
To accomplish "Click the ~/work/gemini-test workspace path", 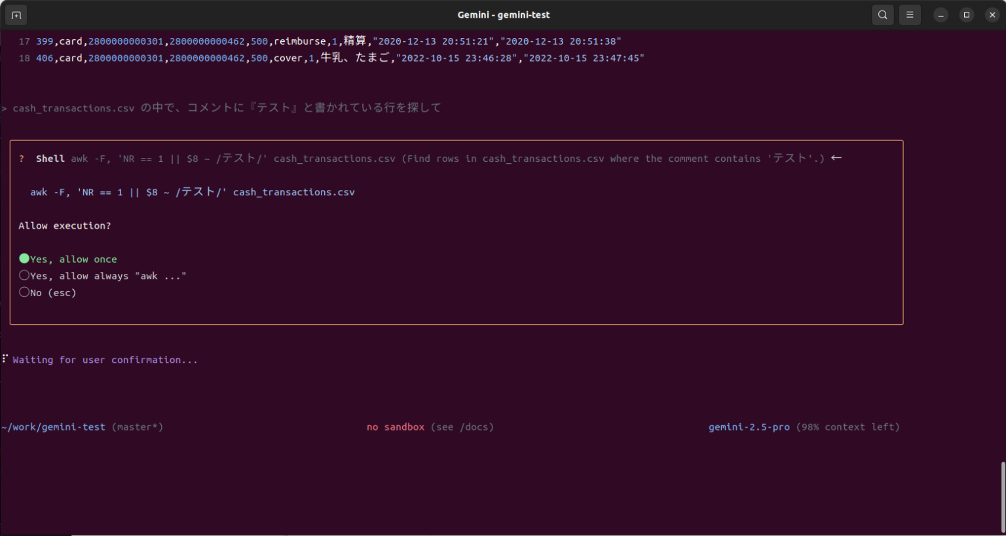I will (x=52, y=427).
